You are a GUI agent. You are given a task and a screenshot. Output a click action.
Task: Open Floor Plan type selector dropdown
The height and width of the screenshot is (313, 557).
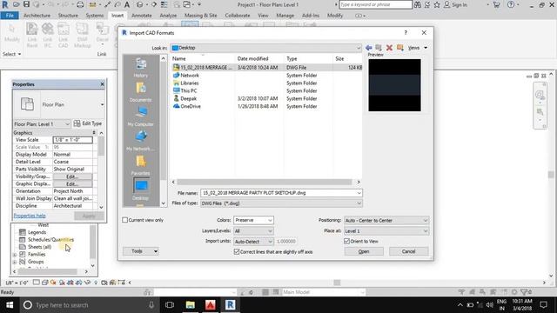(x=102, y=104)
